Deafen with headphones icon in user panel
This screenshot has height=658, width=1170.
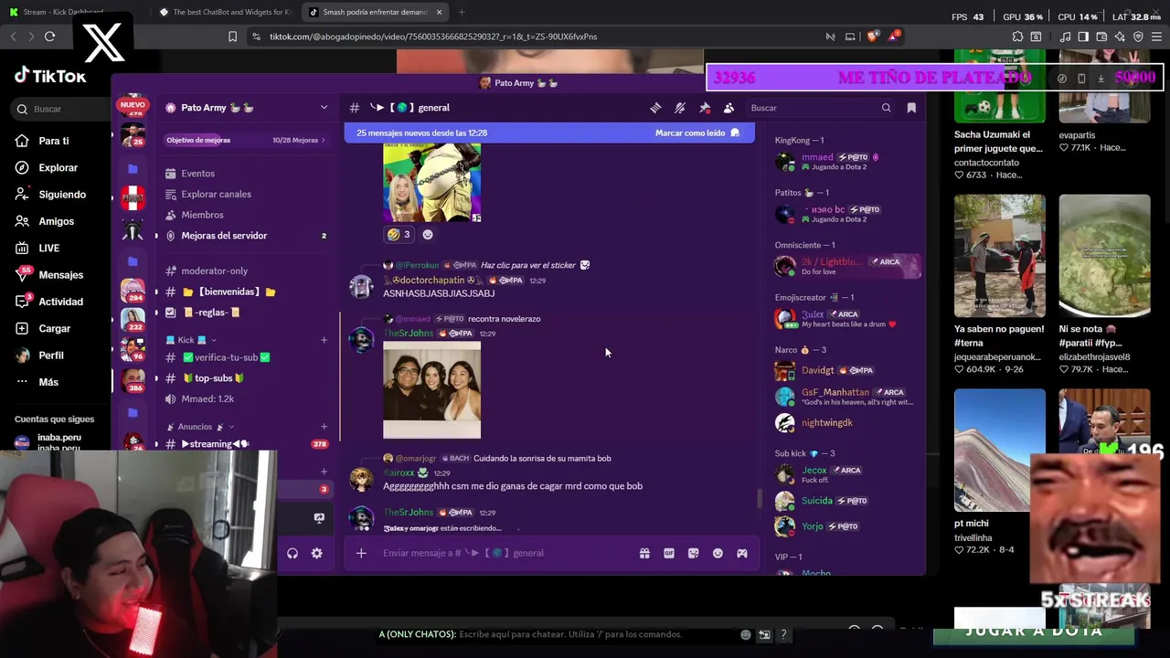292,553
